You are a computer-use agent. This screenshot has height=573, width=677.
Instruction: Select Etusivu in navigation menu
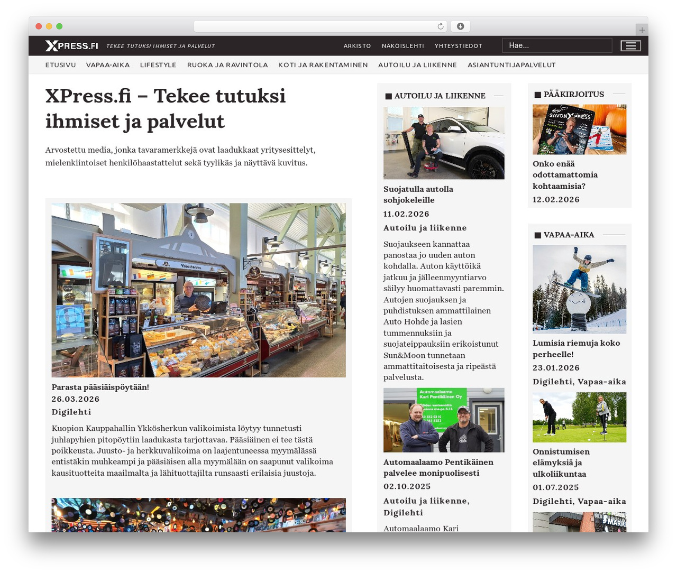[61, 65]
